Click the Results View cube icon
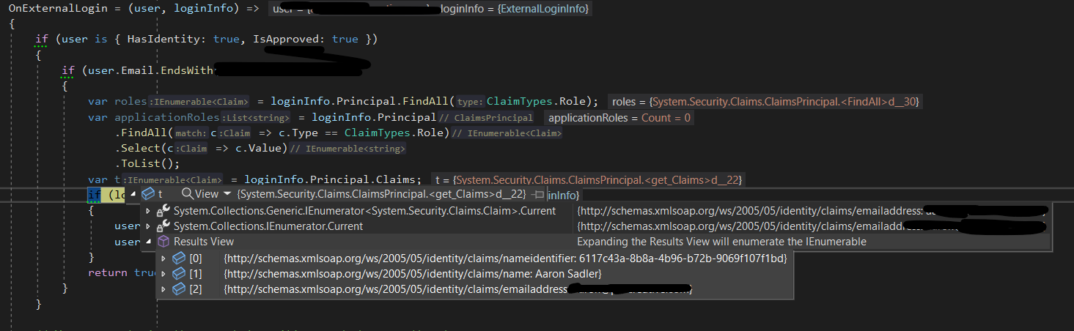The height and width of the screenshot is (331, 1074). [163, 242]
